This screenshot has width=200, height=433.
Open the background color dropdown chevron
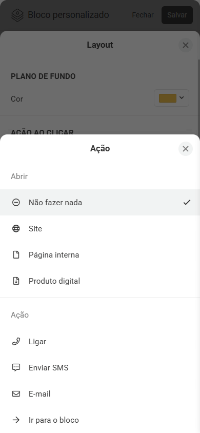(x=182, y=97)
